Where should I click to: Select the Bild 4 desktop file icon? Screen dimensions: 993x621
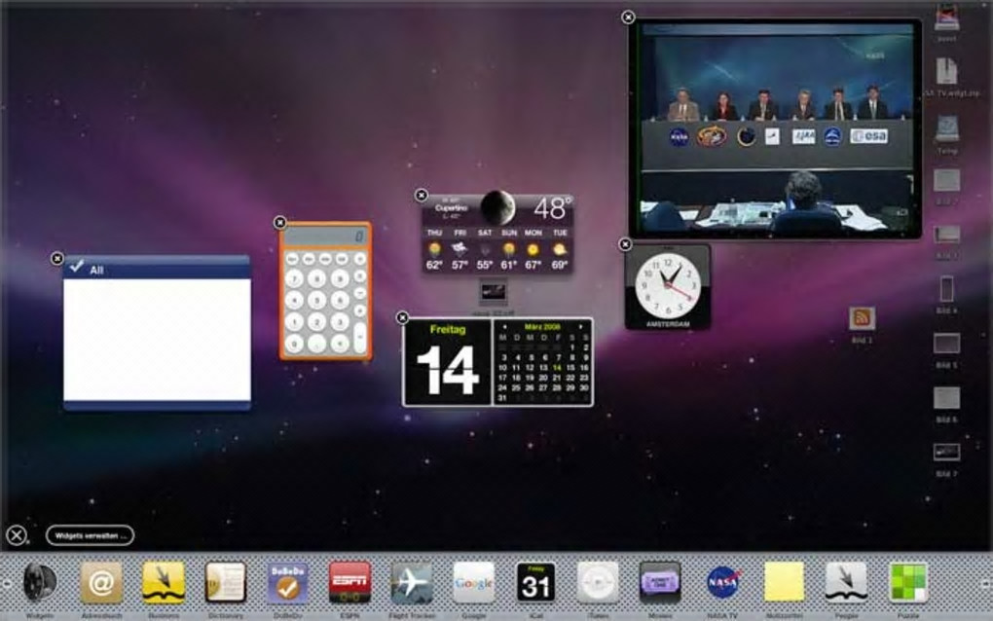947,289
